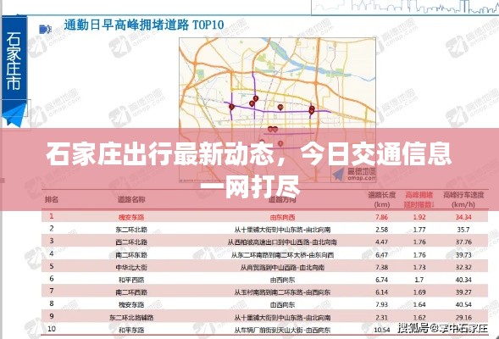Click the length value 2.31
499x339 pixels.
coord(381,317)
